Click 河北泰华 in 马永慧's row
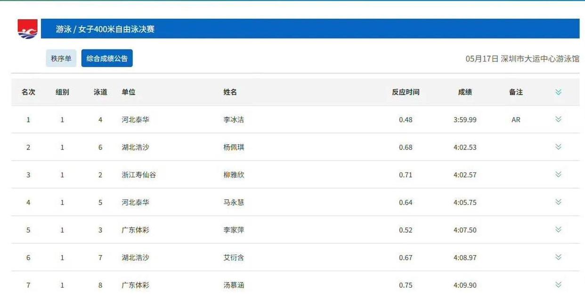The image size is (585, 297). point(135,203)
